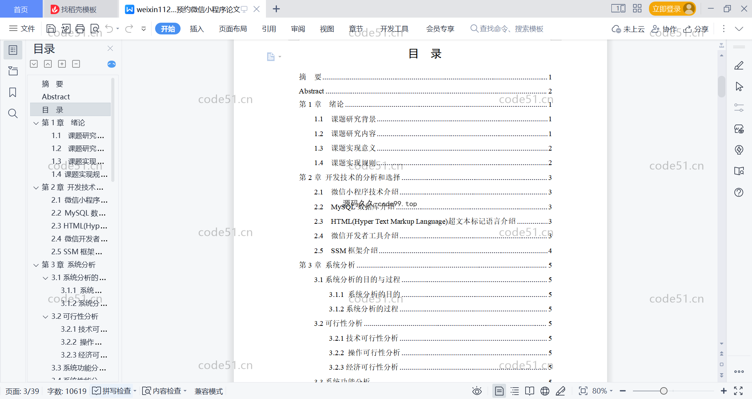Collapse 第3章 系统分析 in outline tree
Image resolution: width=752 pixels, height=399 pixels.
coord(36,265)
